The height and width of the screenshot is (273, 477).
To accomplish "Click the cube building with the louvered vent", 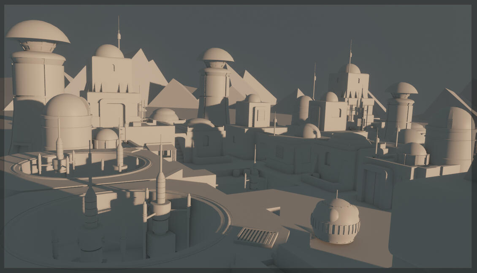I will (x=252, y=113).
